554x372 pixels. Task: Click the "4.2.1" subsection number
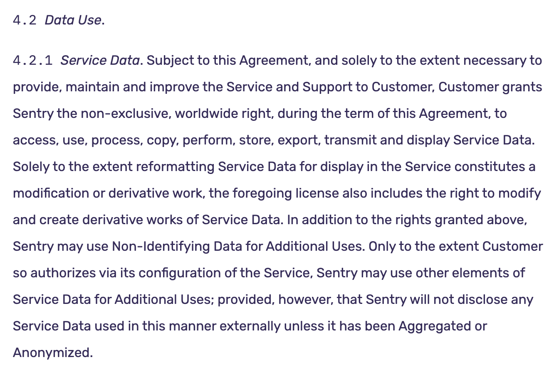point(33,61)
